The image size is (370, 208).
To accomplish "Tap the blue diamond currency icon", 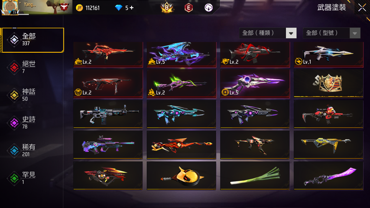I will pyautogui.click(x=119, y=8).
